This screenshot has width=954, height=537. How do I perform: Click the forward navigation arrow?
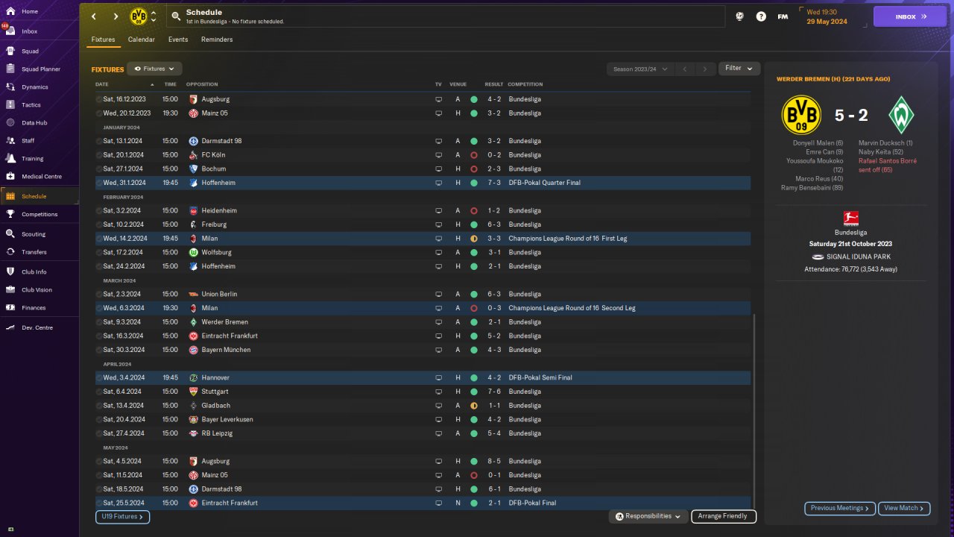pos(116,16)
